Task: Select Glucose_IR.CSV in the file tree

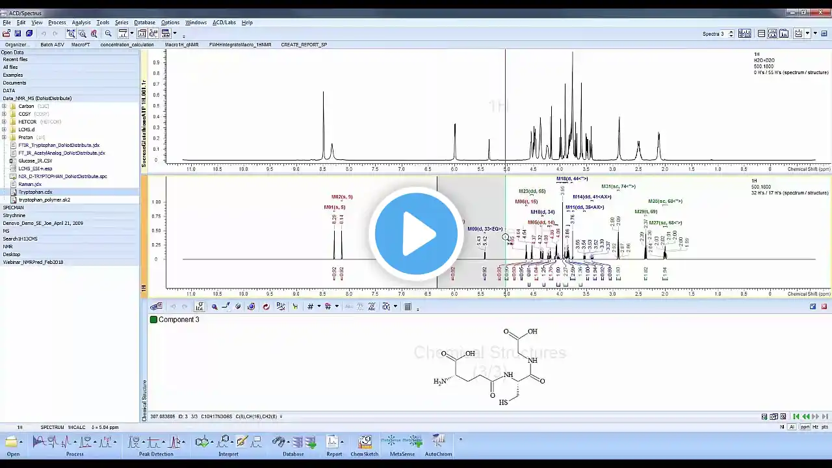Action: [x=35, y=161]
